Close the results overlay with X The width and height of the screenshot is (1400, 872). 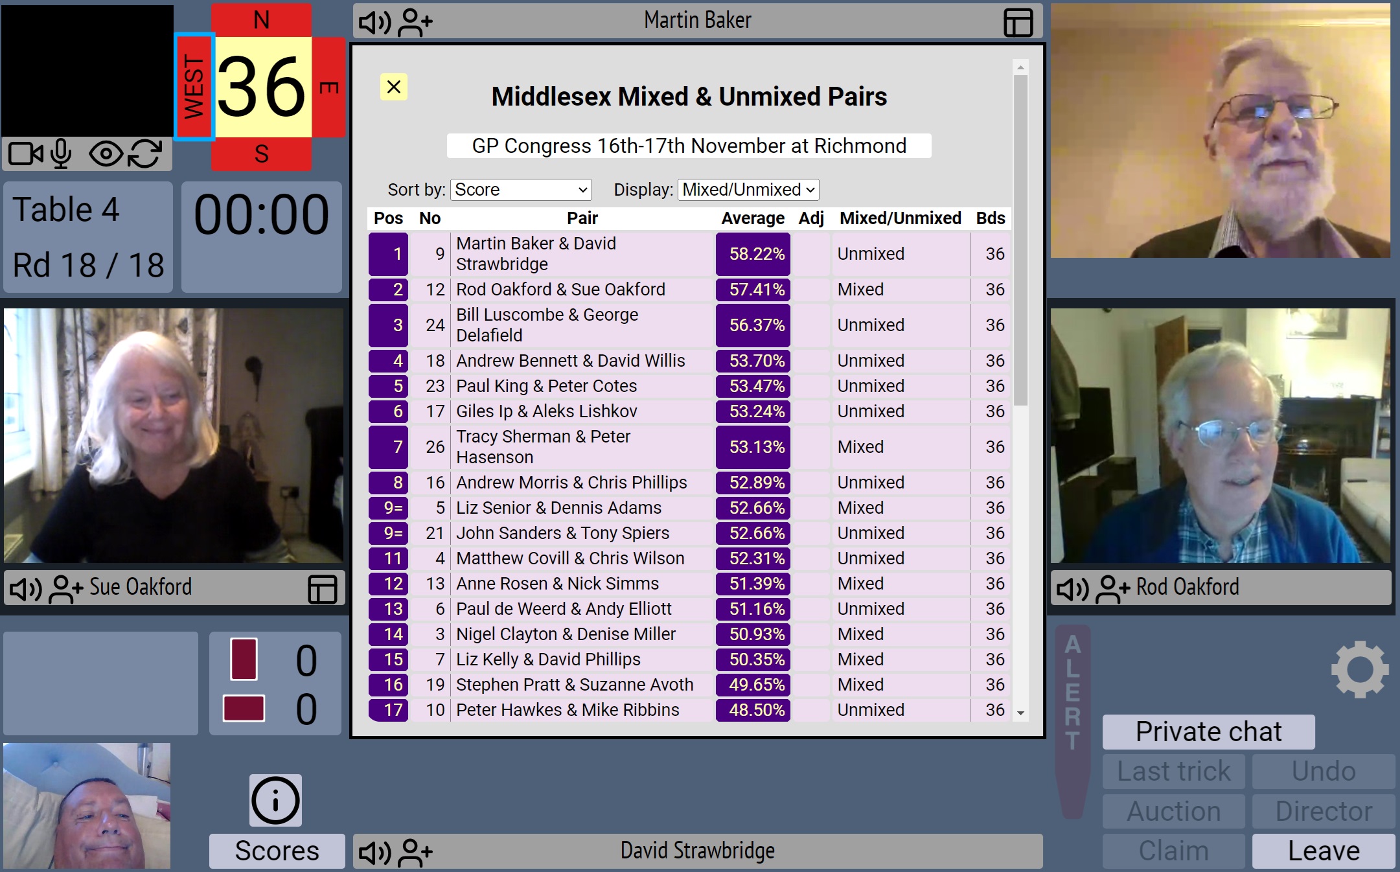pyautogui.click(x=394, y=86)
